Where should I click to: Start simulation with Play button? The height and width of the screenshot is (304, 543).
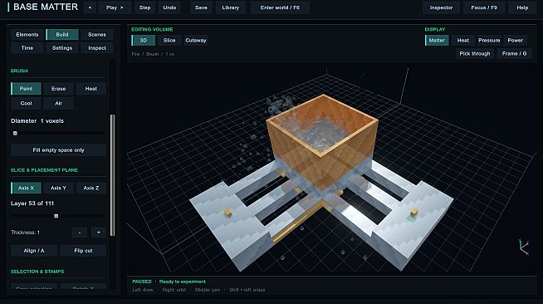pyautogui.click(x=115, y=7)
